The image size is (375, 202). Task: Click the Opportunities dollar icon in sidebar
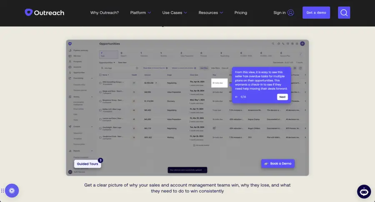[70, 72]
